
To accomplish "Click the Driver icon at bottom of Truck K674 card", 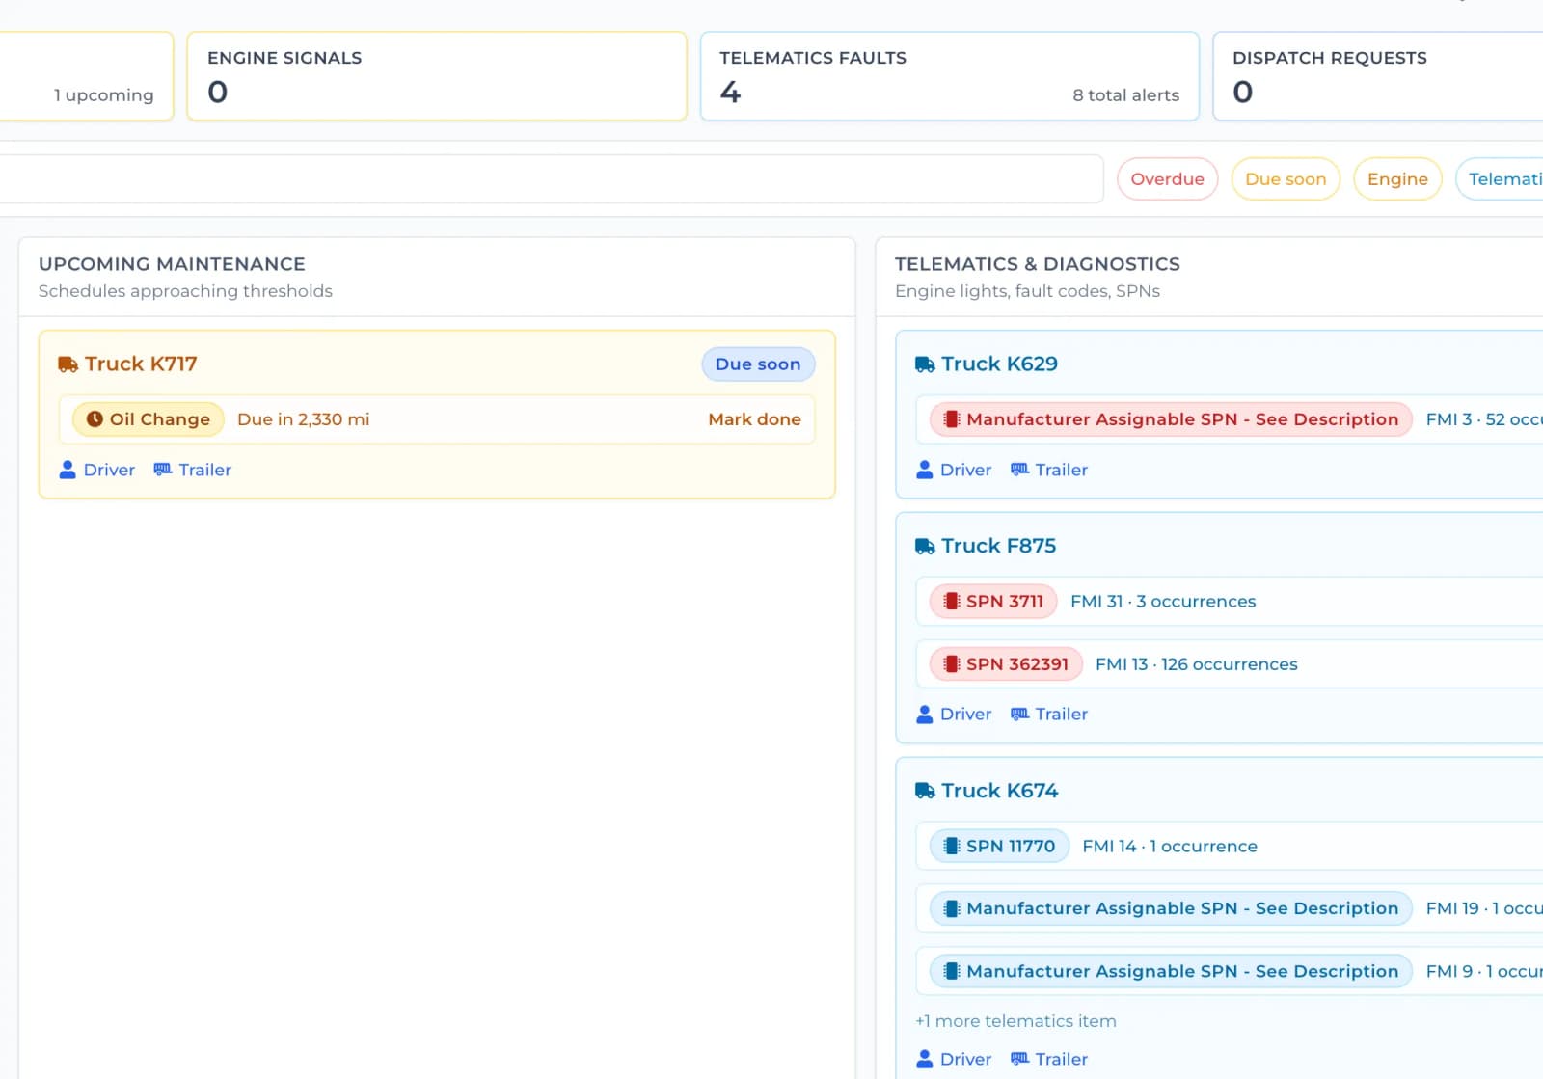I will (x=924, y=1058).
